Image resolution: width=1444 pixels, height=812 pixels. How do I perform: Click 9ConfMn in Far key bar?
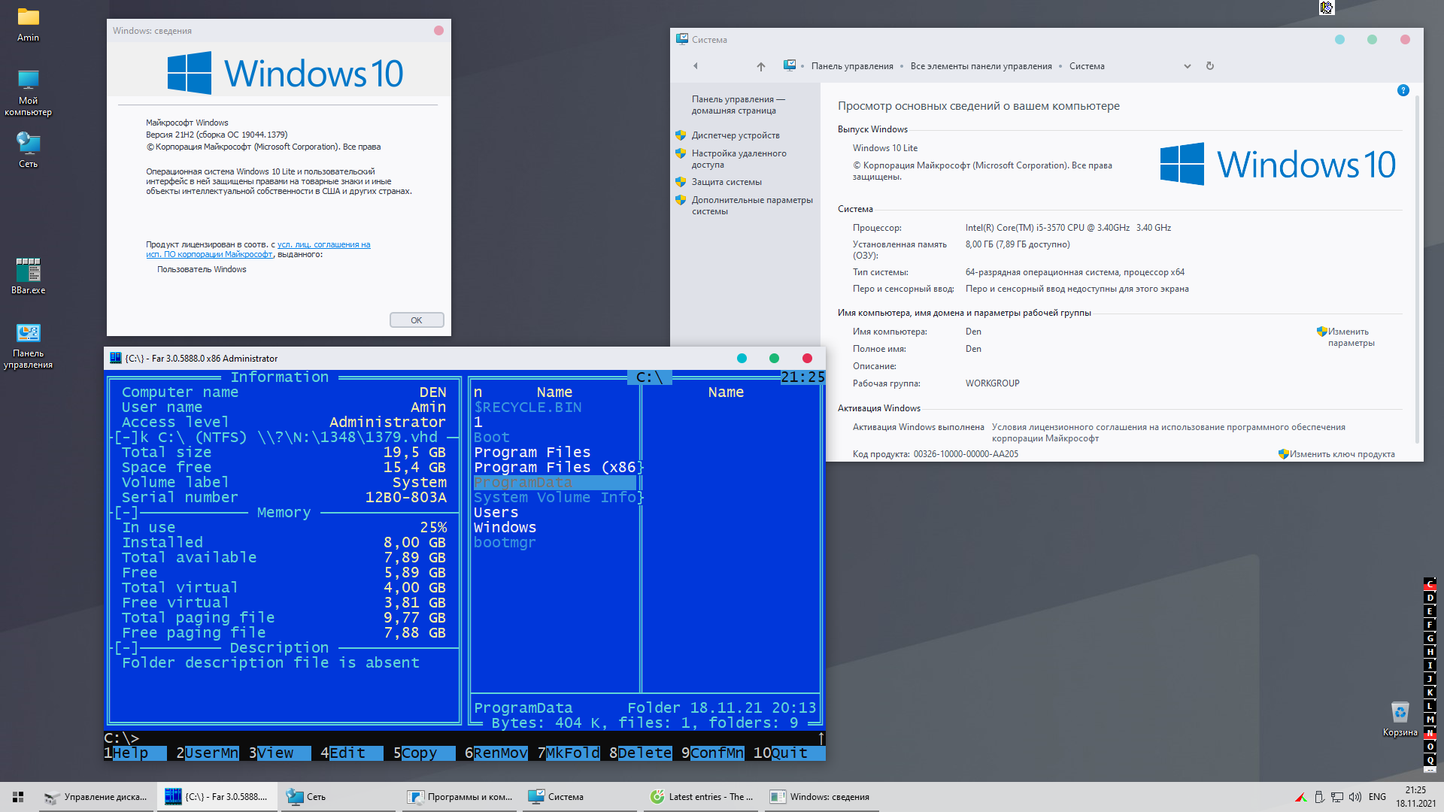716,753
